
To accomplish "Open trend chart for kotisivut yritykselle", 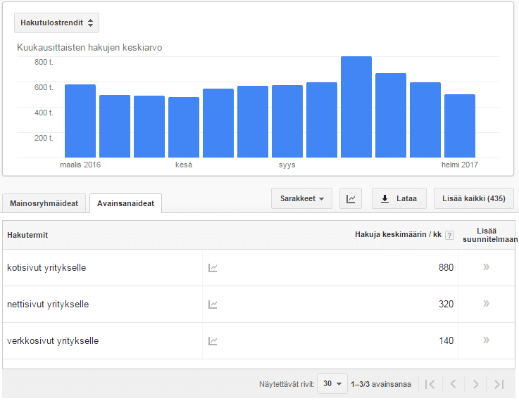I will tap(213, 268).
